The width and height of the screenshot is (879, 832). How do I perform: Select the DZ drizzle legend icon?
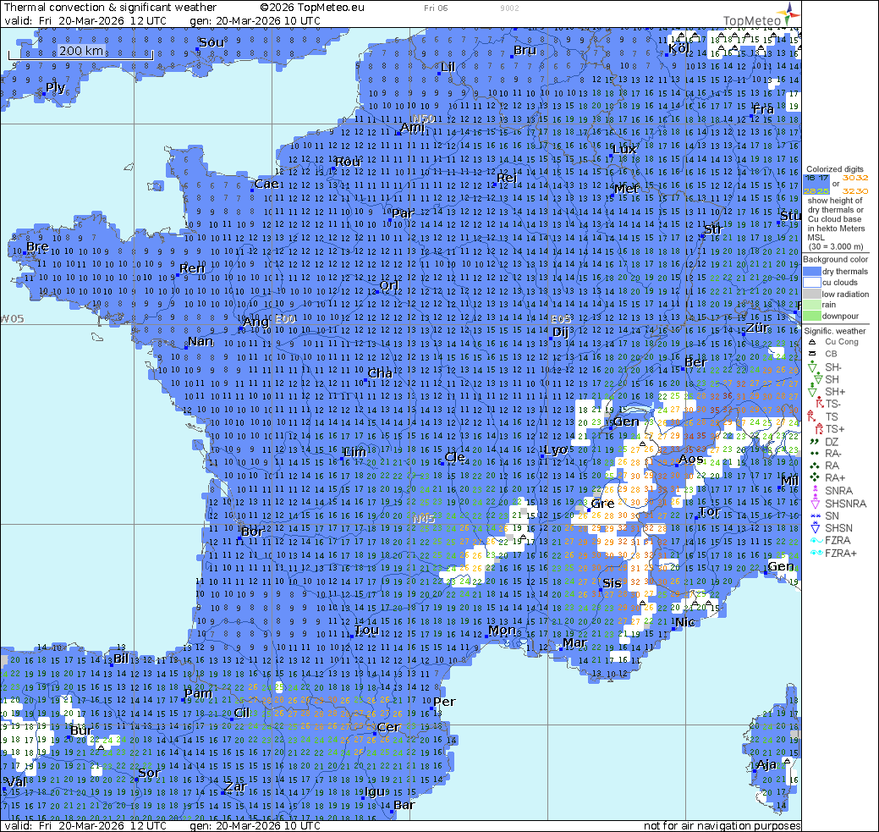click(x=812, y=442)
